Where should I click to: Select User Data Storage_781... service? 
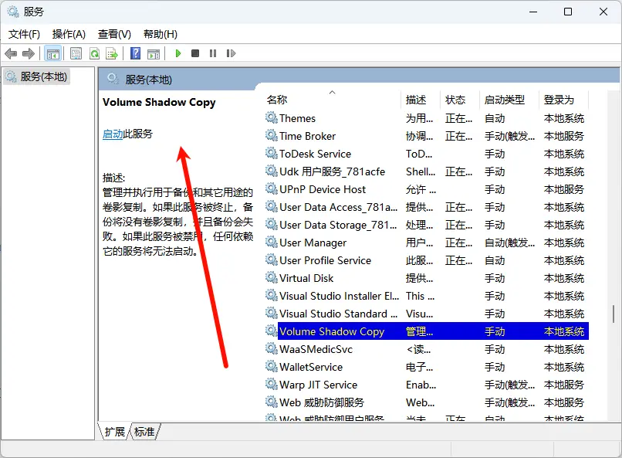pyautogui.click(x=427, y=225)
